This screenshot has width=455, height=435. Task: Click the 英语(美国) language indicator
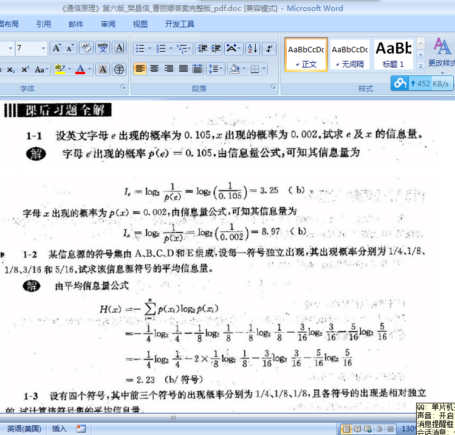pos(24,429)
